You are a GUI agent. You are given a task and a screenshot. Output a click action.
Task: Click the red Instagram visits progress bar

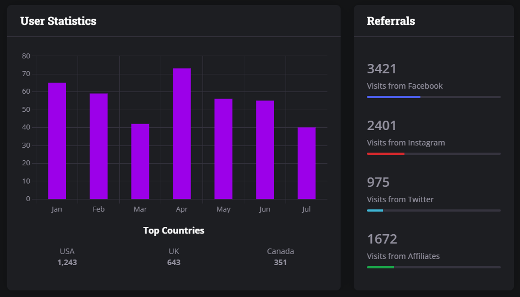click(x=386, y=154)
